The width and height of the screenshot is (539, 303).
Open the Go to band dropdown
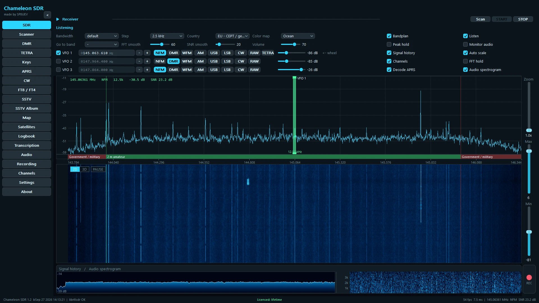tap(102, 44)
